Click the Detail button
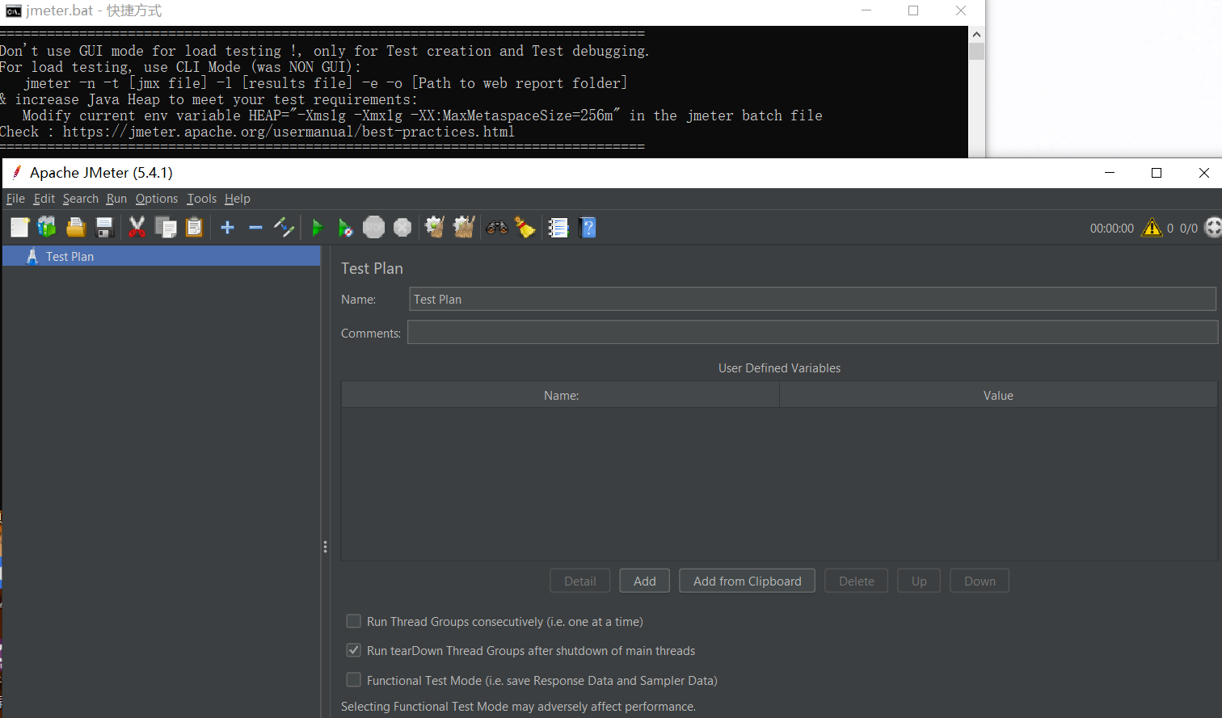 click(x=580, y=581)
